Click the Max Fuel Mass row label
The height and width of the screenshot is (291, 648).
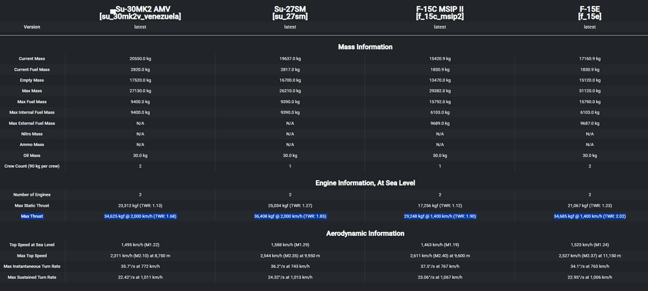tap(32, 102)
